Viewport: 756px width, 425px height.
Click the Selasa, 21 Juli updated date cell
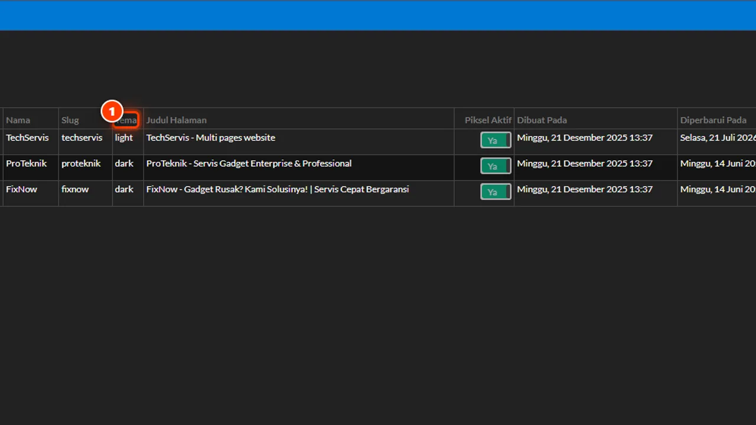717,142
